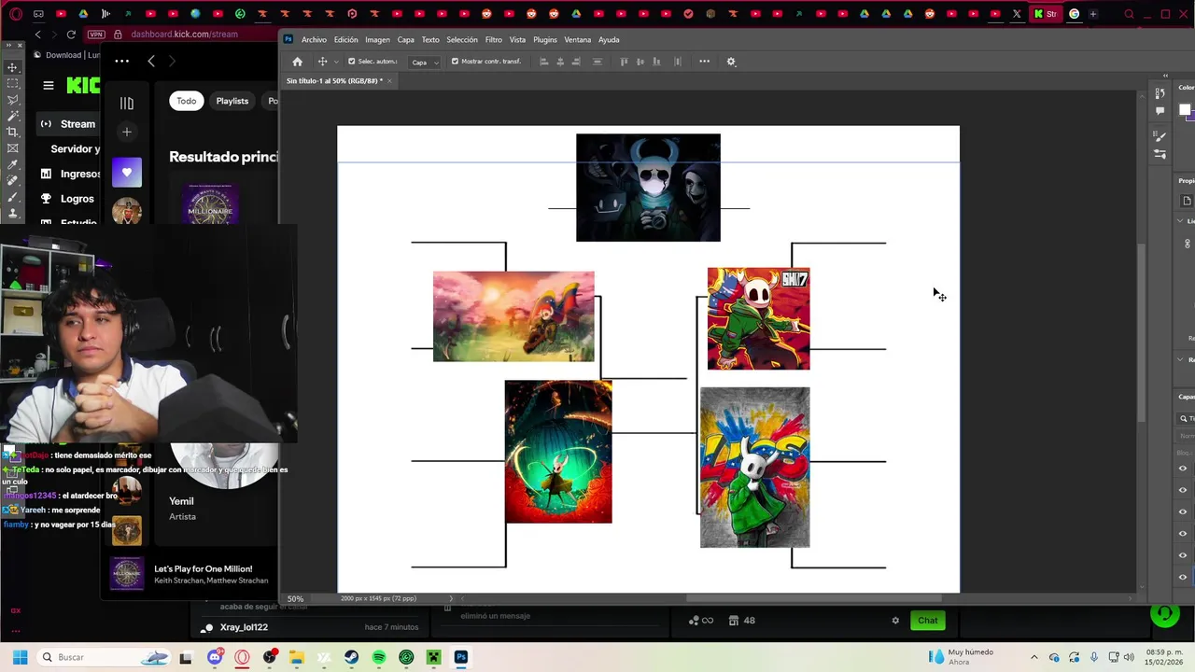This screenshot has width=1195, height=672.
Task: Open Spotify Your Library icon
Action: pos(127,104)
